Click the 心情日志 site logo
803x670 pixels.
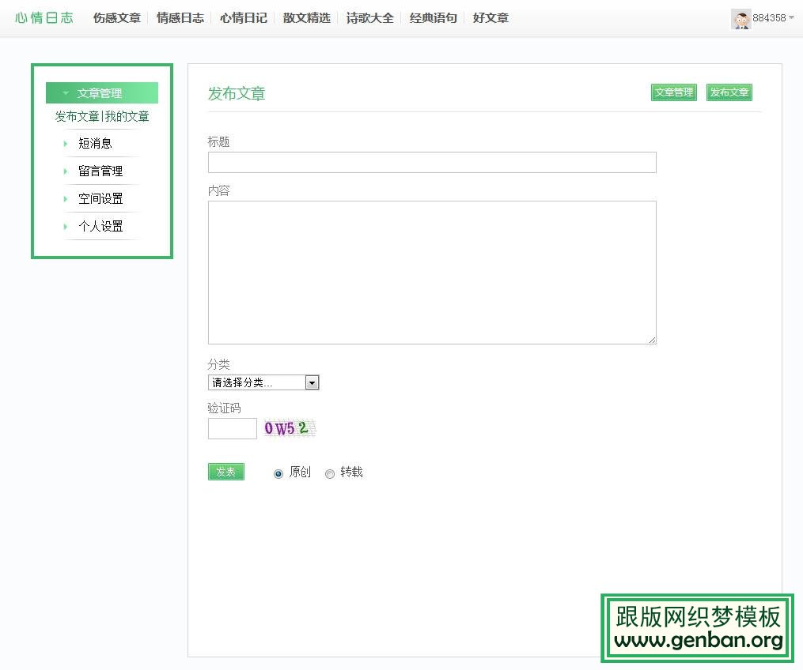44,18
